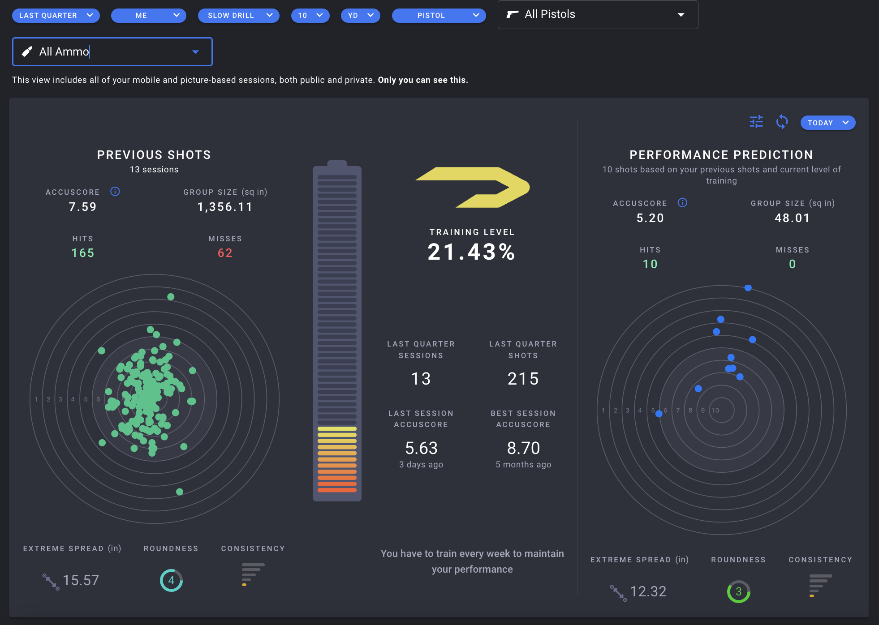Click the PERFORMANCE PREDICTION heading
This screenshot has width=879, height=625.
point(721,155)
